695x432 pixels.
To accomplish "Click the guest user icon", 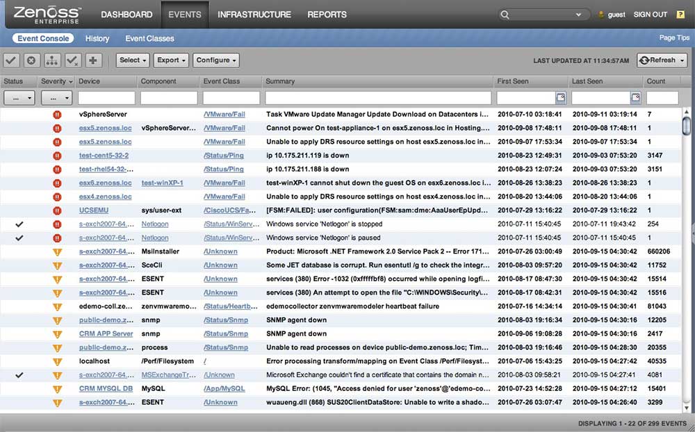I will point(601,15).
